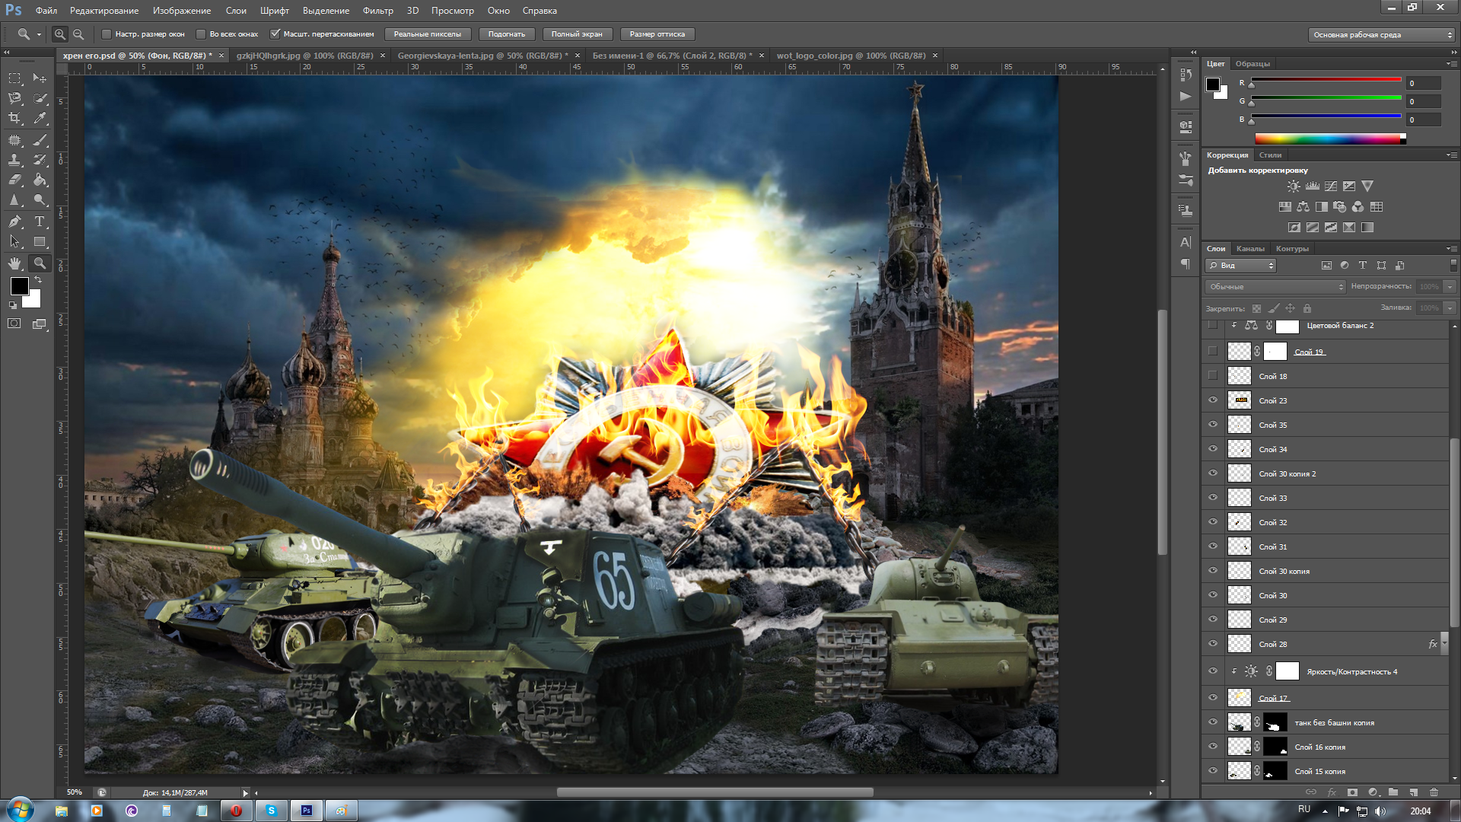Open the Zoom tool preset picker arrow
The height and width of the screenshot is (822, 1461).
tap(39, 35)
